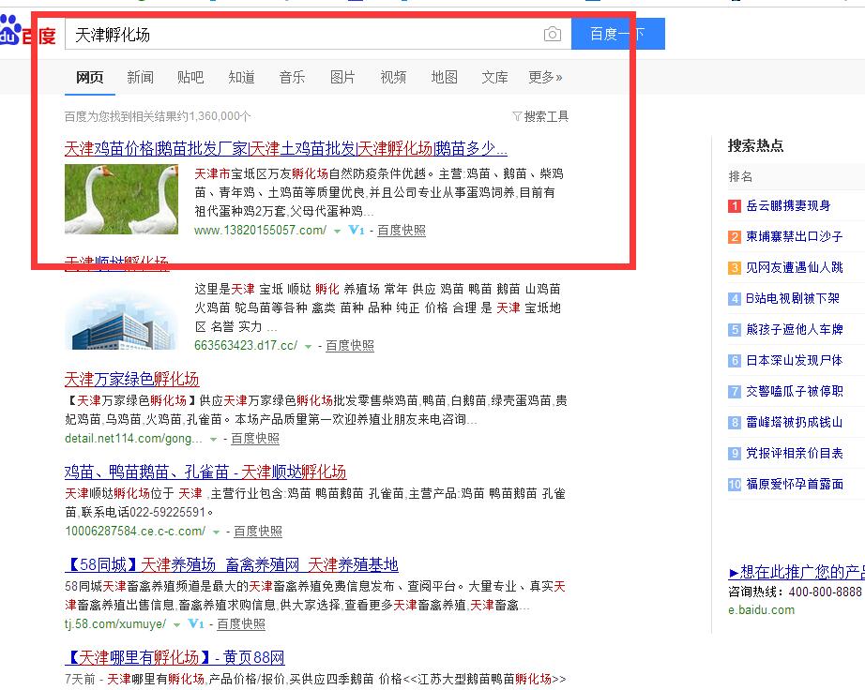Screen dimensions: 865x690
Task: Open hot search 福原爱怀孕首露面
Action: point(795,485)
